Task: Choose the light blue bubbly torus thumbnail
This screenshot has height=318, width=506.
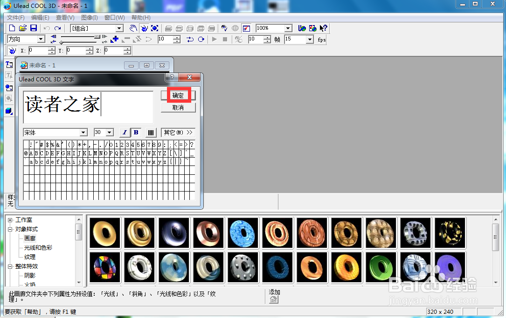Action: pyautogui.click(x=243, y=233)
